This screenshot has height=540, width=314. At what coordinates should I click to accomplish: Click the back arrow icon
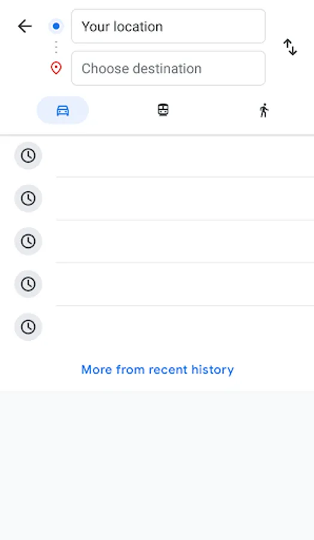point(25,26)
